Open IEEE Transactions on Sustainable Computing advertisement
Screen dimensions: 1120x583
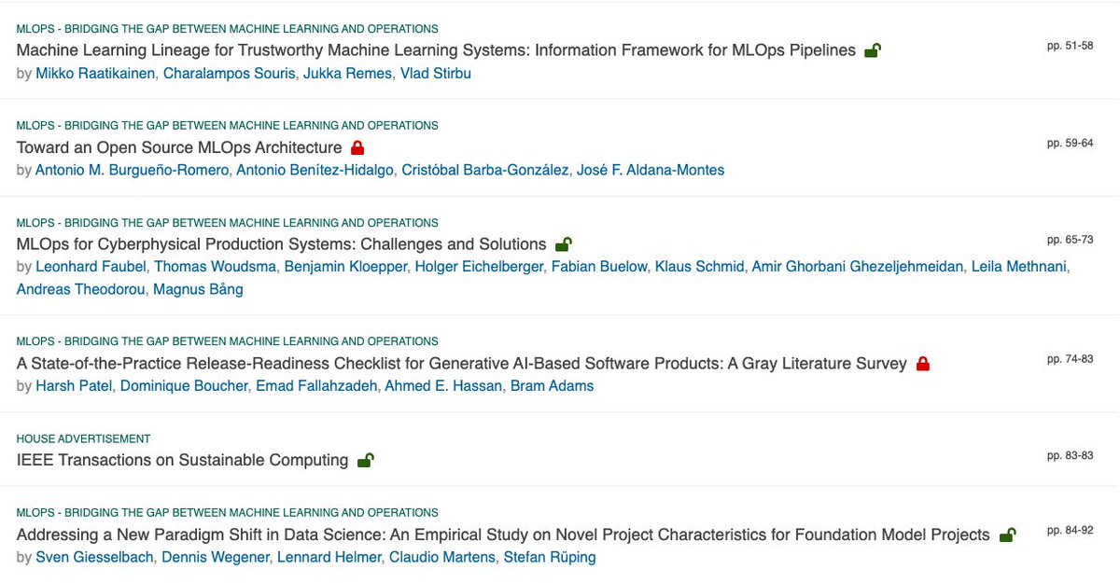pyautogui.click(x=183, y=461)
